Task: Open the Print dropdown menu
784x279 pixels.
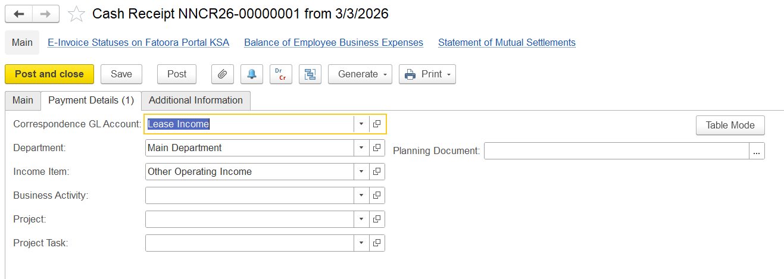Action: [427, 74]
